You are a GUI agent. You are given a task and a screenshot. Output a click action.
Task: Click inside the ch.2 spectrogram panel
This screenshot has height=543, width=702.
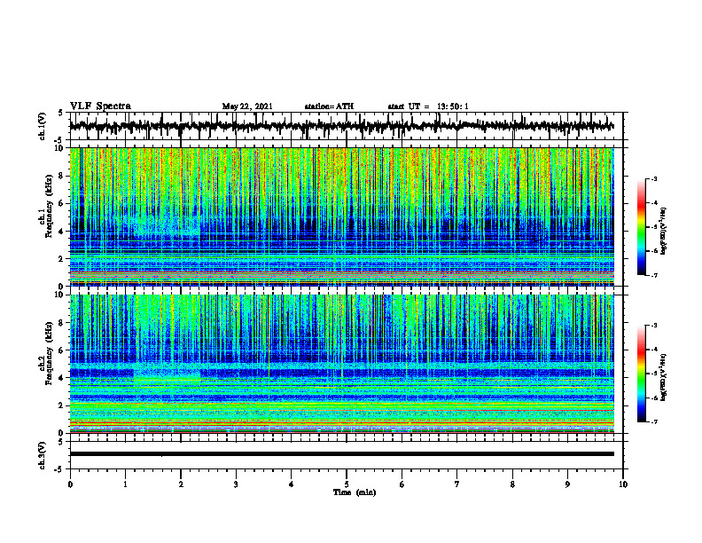tap(341, 364)
